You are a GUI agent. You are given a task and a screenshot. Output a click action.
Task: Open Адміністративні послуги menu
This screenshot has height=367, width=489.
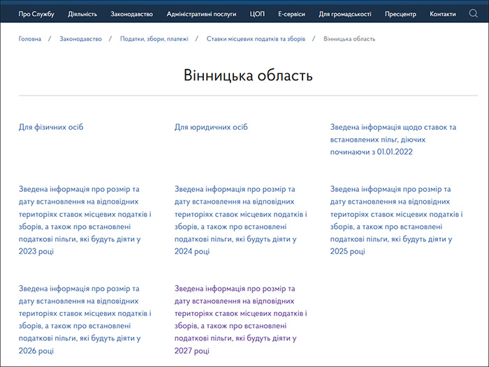tap(201, 14)
